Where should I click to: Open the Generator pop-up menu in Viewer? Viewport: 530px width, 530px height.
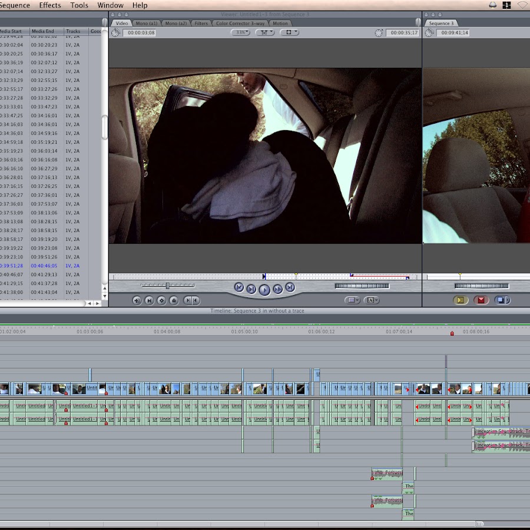coord(372,300)
